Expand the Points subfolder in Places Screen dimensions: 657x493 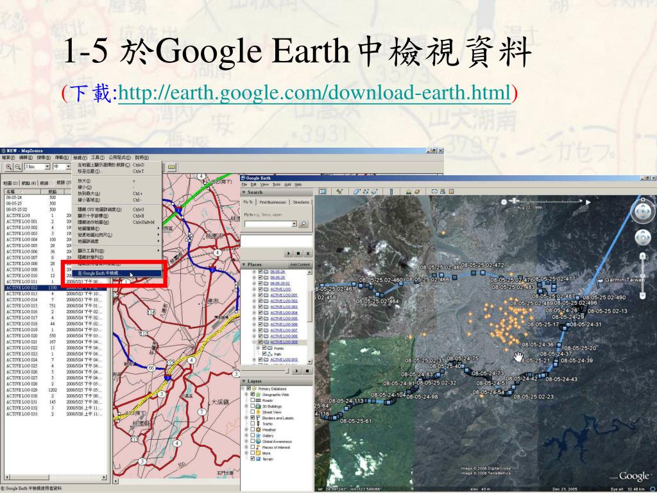click(x=259, y=348)
